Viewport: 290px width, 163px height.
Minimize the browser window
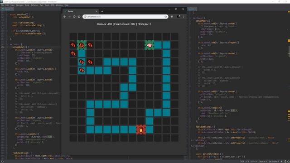pos(169,9)
